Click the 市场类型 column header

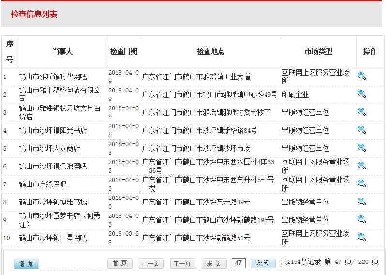click(318, 51)
